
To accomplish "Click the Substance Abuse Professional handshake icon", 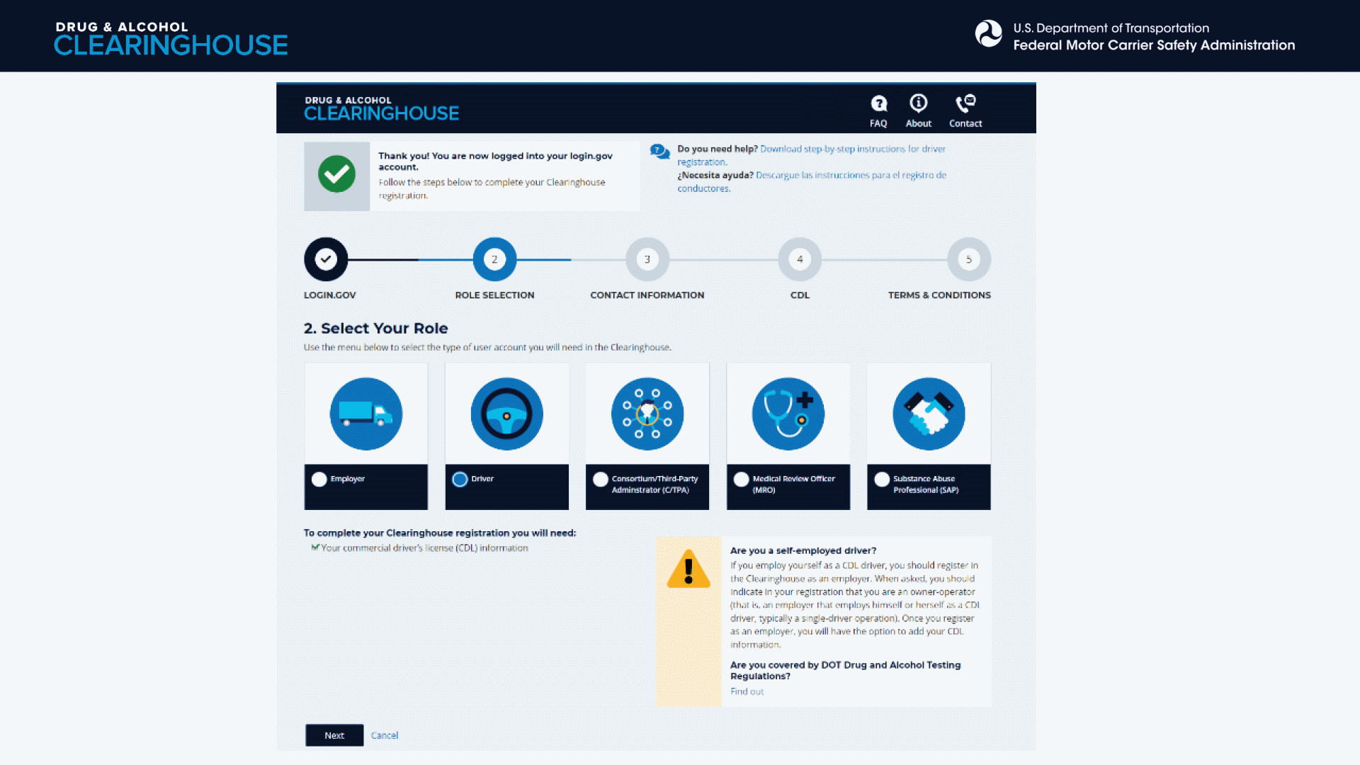I will click(928, 414).
